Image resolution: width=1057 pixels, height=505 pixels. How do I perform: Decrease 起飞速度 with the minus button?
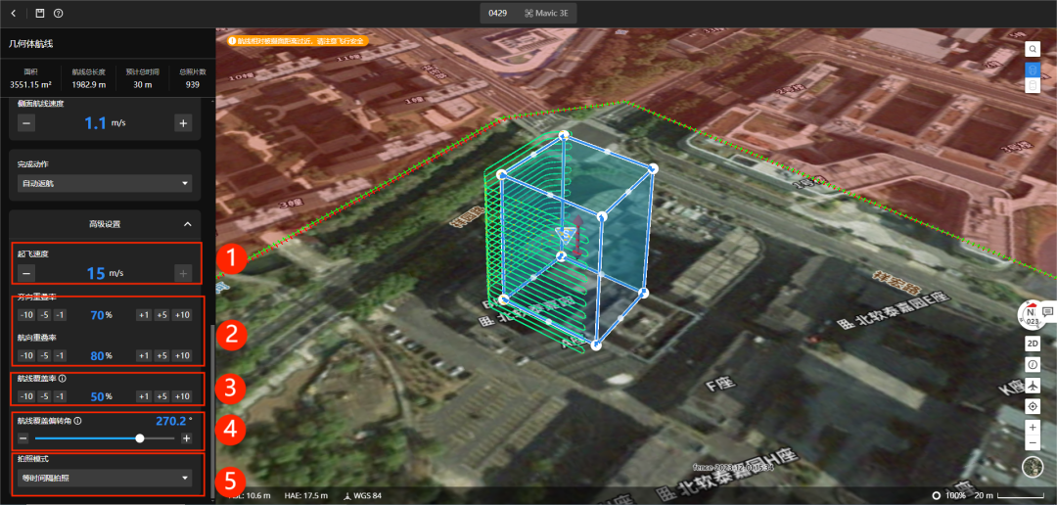coord(25,273)
